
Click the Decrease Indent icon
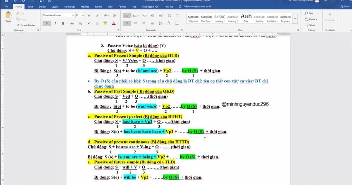click(x=152, y=15)
